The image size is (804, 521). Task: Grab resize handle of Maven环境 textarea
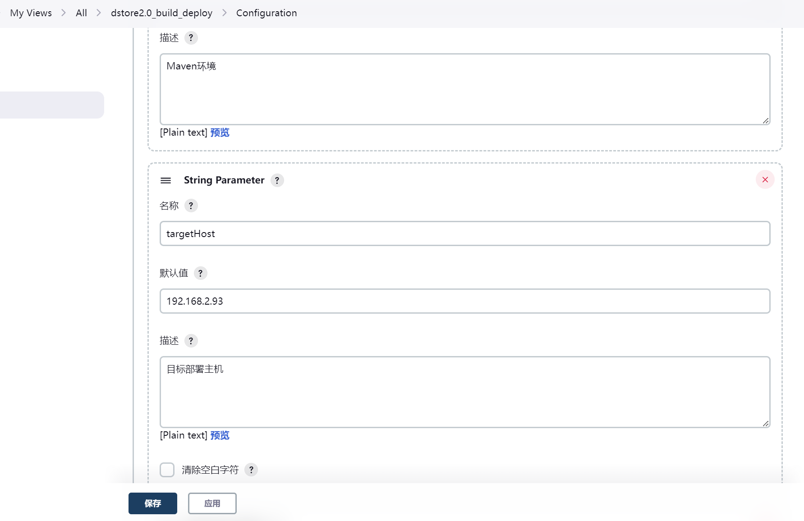766,120
